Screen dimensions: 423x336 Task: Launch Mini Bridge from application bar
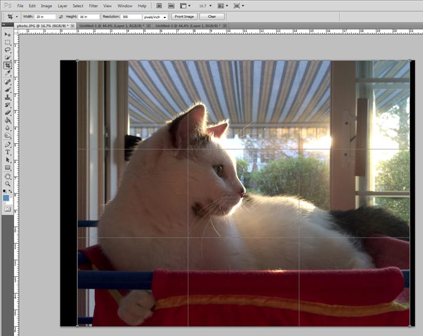pyautogui.click(x=171, y=5)
